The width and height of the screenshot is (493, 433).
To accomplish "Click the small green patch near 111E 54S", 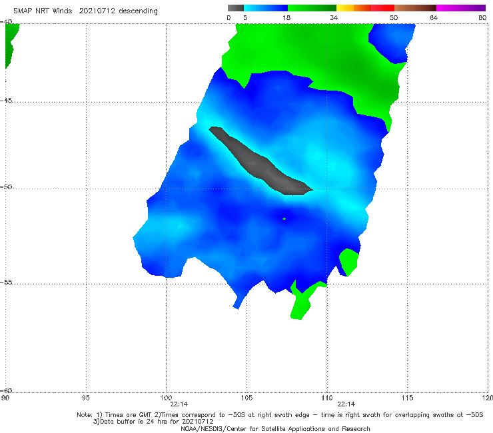I will click(x=348, y=262).
